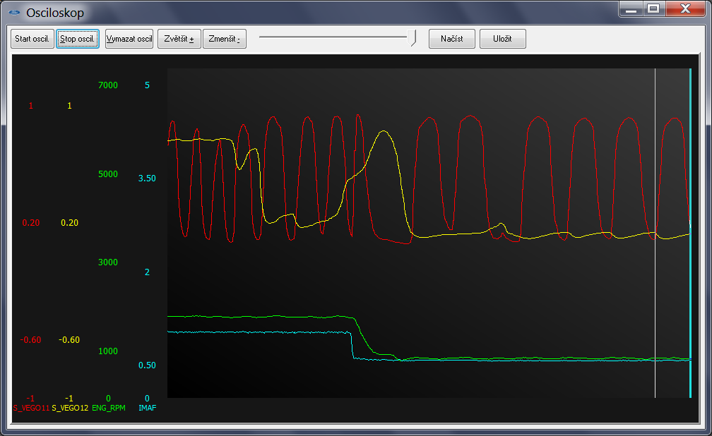Save the recording with Uložit
The width and height of the screenshot is (712, 436).
point(502,39)
